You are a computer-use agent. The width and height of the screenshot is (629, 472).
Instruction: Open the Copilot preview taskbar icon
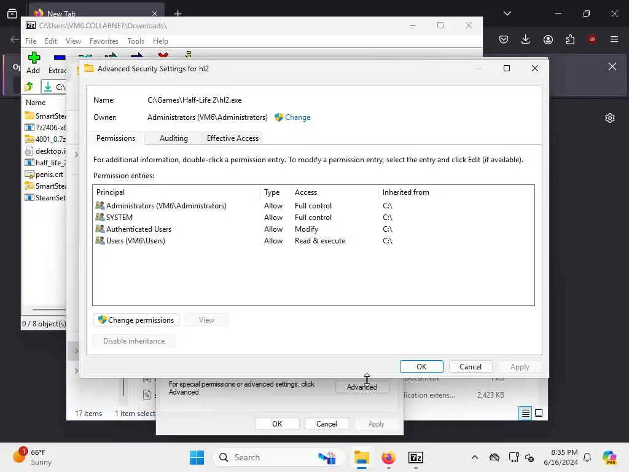point(609,457)
